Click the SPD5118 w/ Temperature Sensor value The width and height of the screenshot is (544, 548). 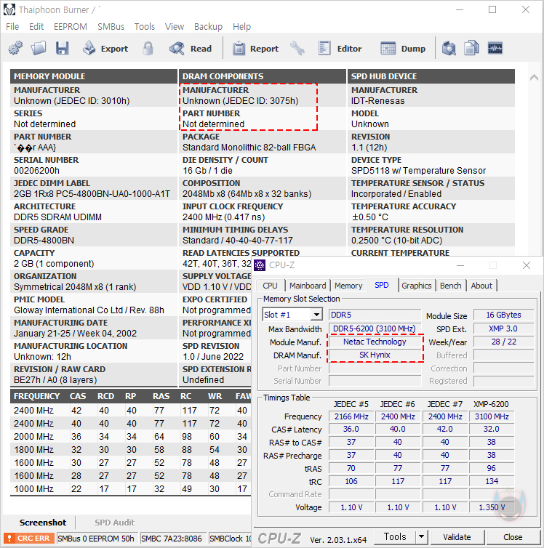(418, 171)
